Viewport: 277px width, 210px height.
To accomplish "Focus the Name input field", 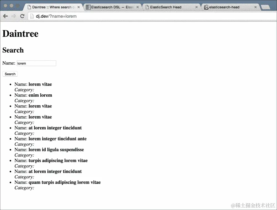I will [36, 63].
